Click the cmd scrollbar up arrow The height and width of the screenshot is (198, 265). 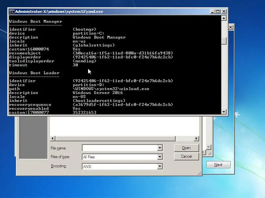tap(224, 18)
